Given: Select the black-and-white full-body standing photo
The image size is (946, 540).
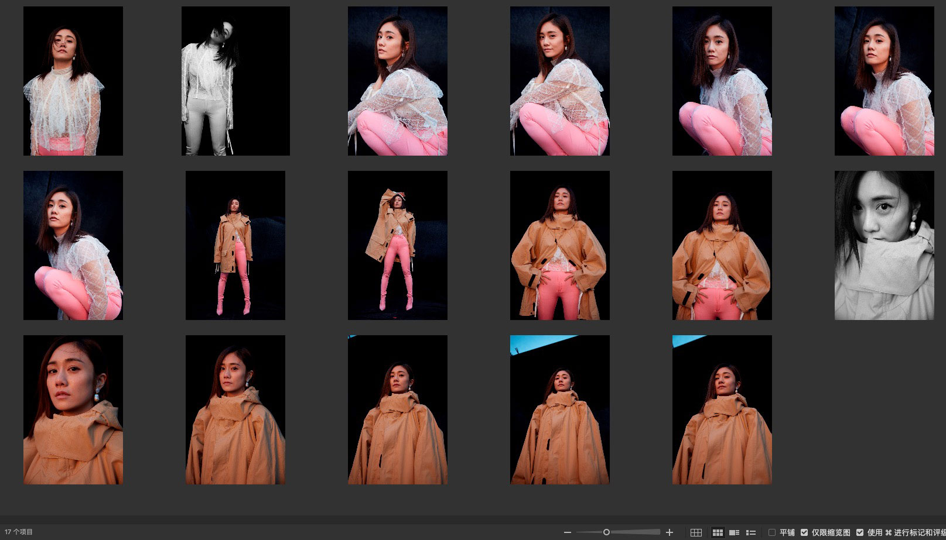Looking at the screenshot, I should (235, 81).
